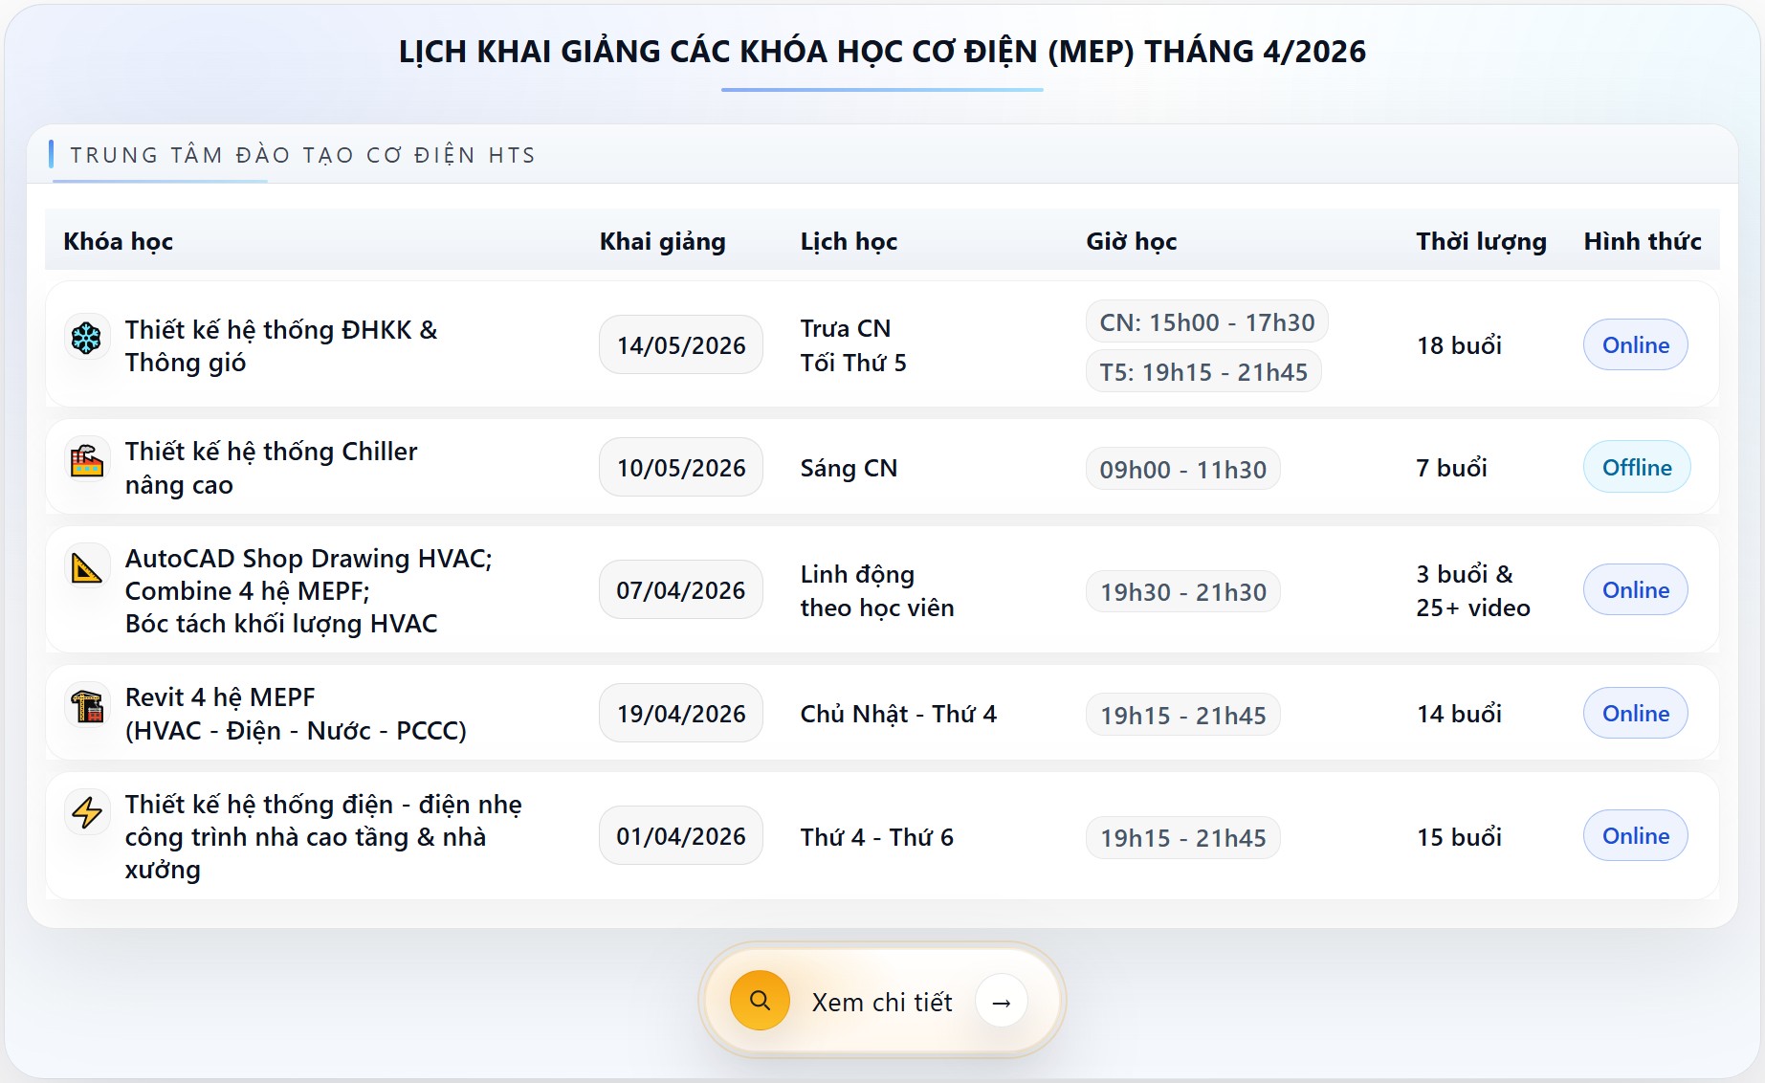Click the 01/04/2026 date box
The image size is (1765, 1083).
(x=680, y=835)
